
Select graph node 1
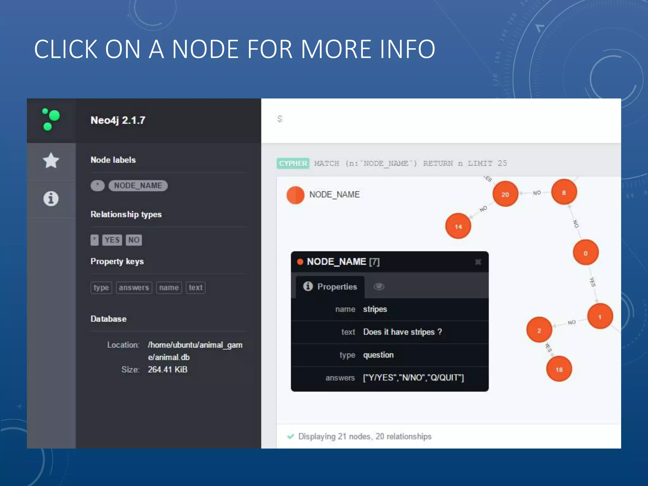[x=600, y=316]
